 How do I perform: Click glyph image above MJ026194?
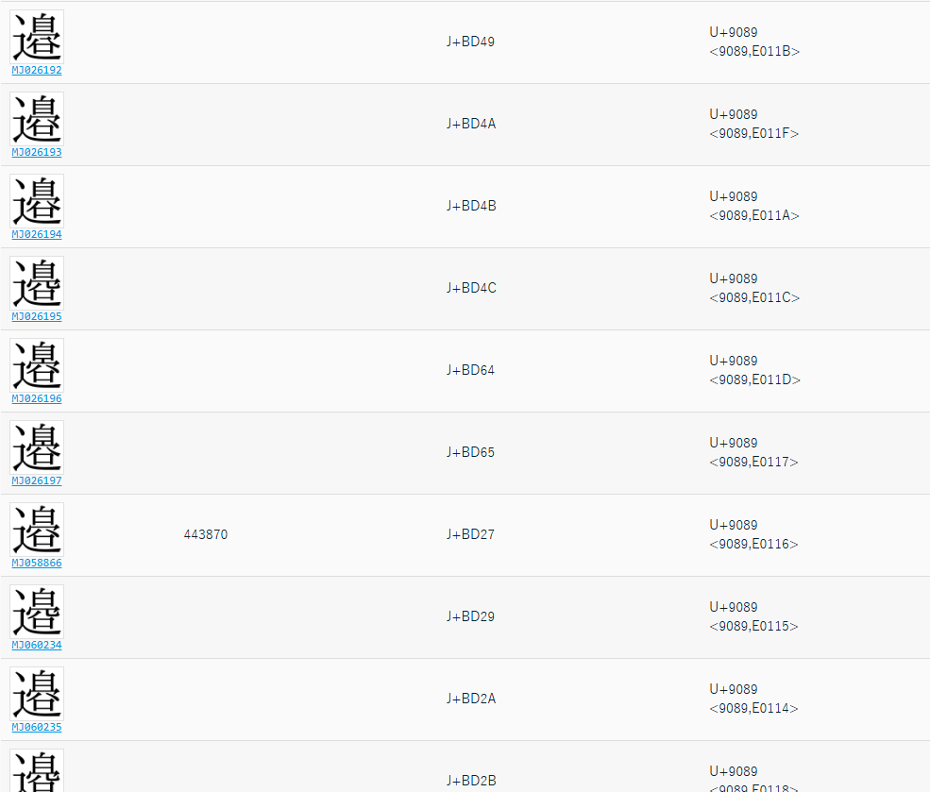point(37,201)
